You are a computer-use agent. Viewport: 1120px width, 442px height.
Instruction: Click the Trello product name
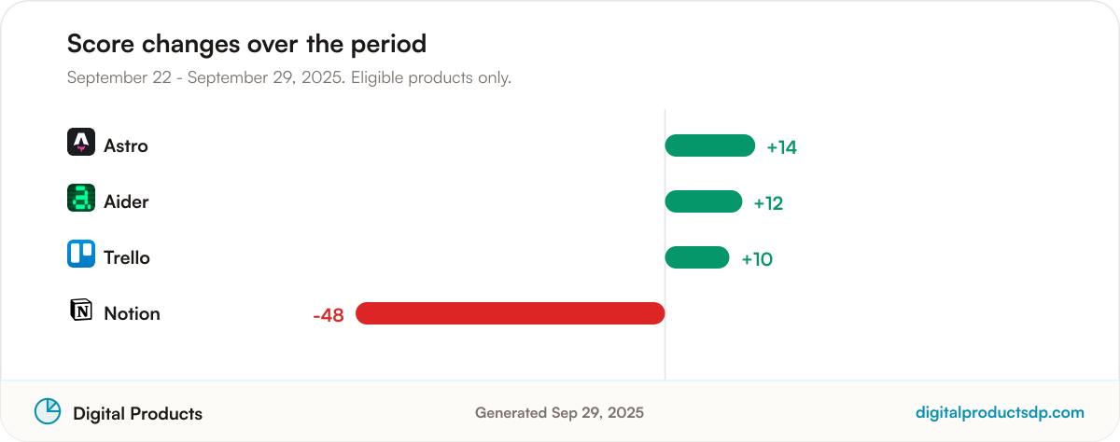point(127,257)
